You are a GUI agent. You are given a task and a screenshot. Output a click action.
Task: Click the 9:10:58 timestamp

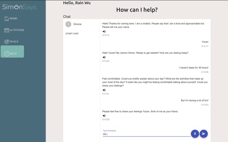point(106,119)
